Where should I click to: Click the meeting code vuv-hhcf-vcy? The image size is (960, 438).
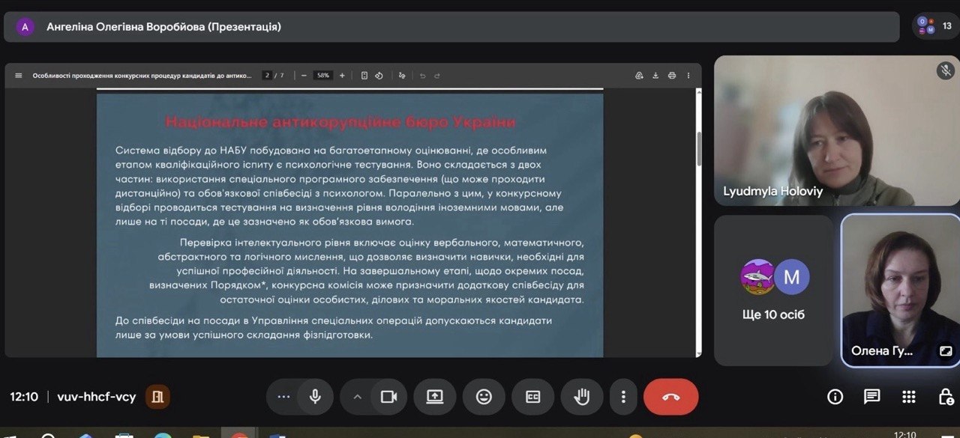97,397
